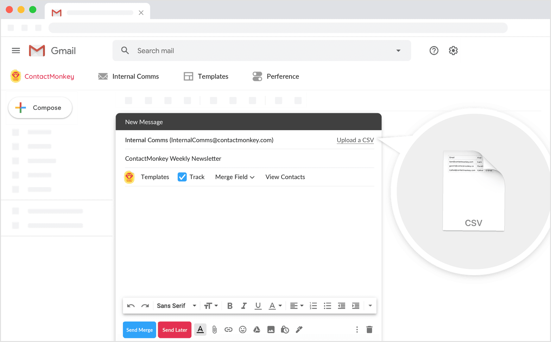Click the browser address bar
The image size is (551, 342).
[278, 28]
